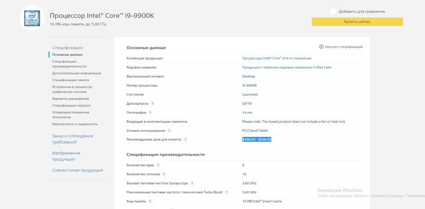Click the '16 MB Intel Smart Cache' value
The height and width of the screenshot is (209, 425).
tap(262, 201)
